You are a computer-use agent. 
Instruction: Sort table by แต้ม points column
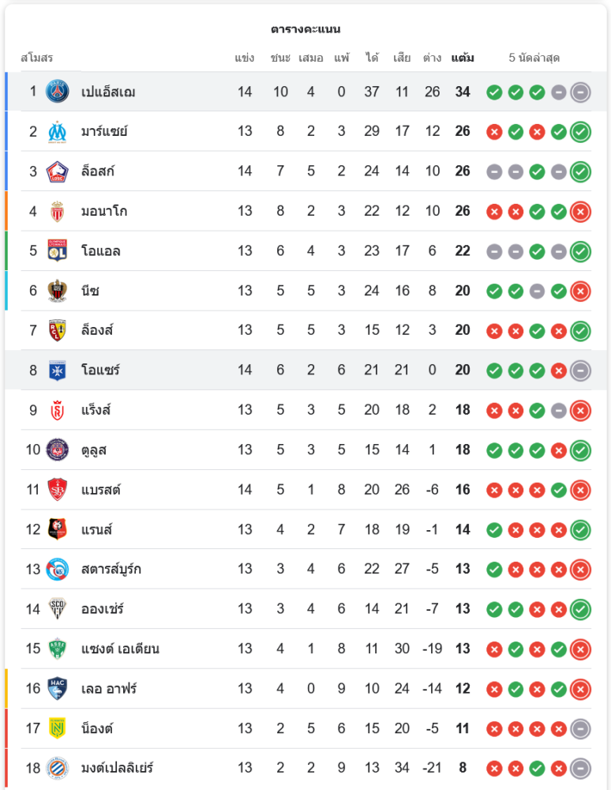(463, 58)
